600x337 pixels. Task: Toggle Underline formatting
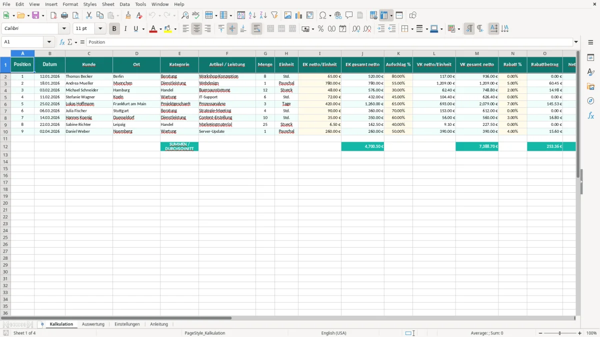click(x=136, y=29)
